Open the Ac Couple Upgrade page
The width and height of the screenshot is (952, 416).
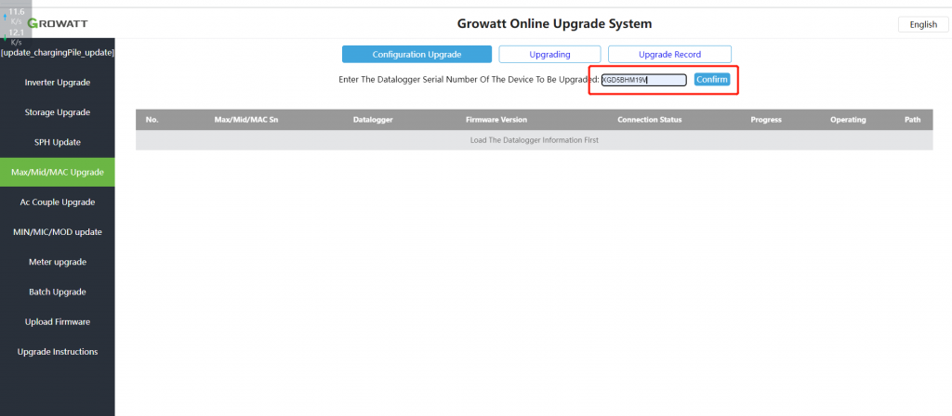(57, 201)
